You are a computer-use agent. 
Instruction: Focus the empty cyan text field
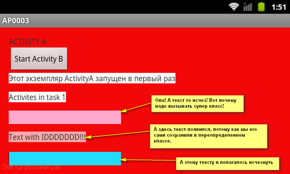[65, 159]
